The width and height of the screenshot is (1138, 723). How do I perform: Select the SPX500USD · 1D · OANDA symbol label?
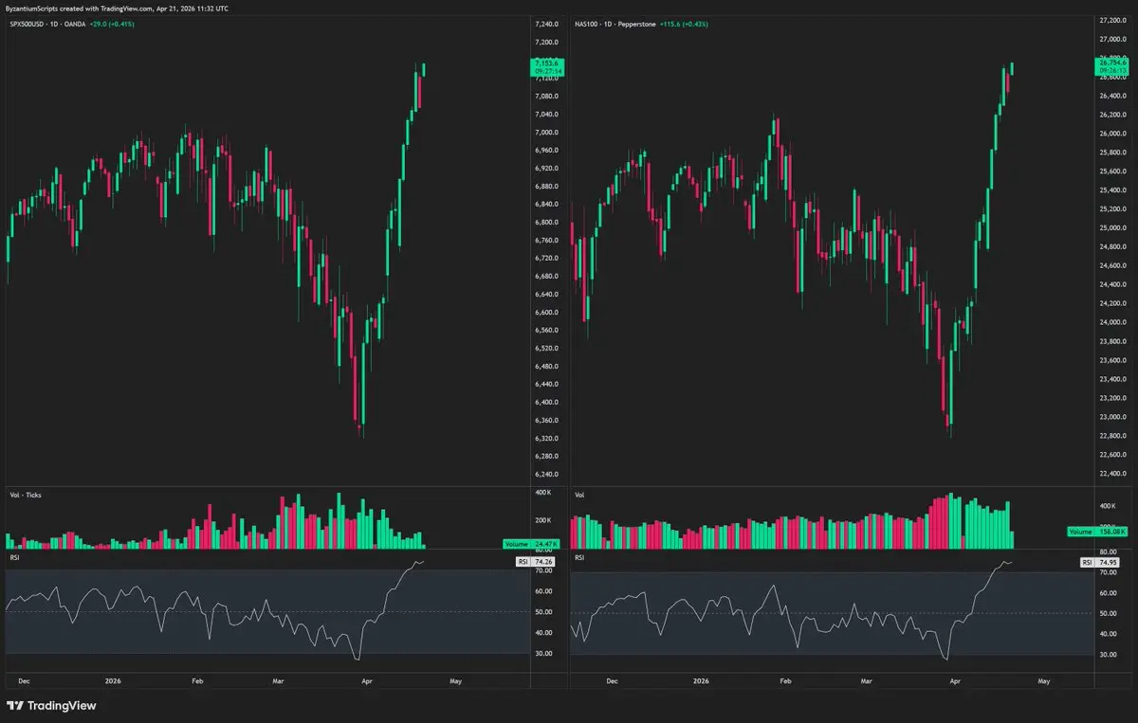click(x=46, y=24)
